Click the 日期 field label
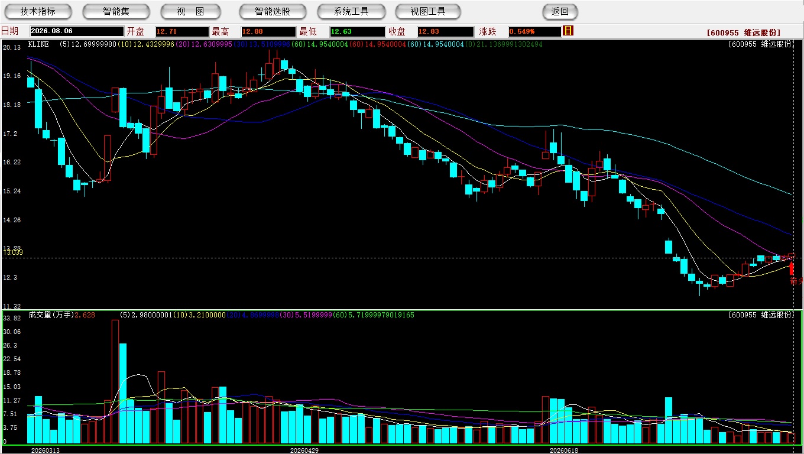Viewport: 804px width, 454px height. 9,31
